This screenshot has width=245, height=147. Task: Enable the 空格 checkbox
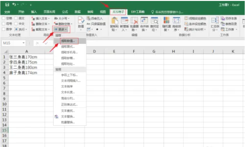pos(3,18)
